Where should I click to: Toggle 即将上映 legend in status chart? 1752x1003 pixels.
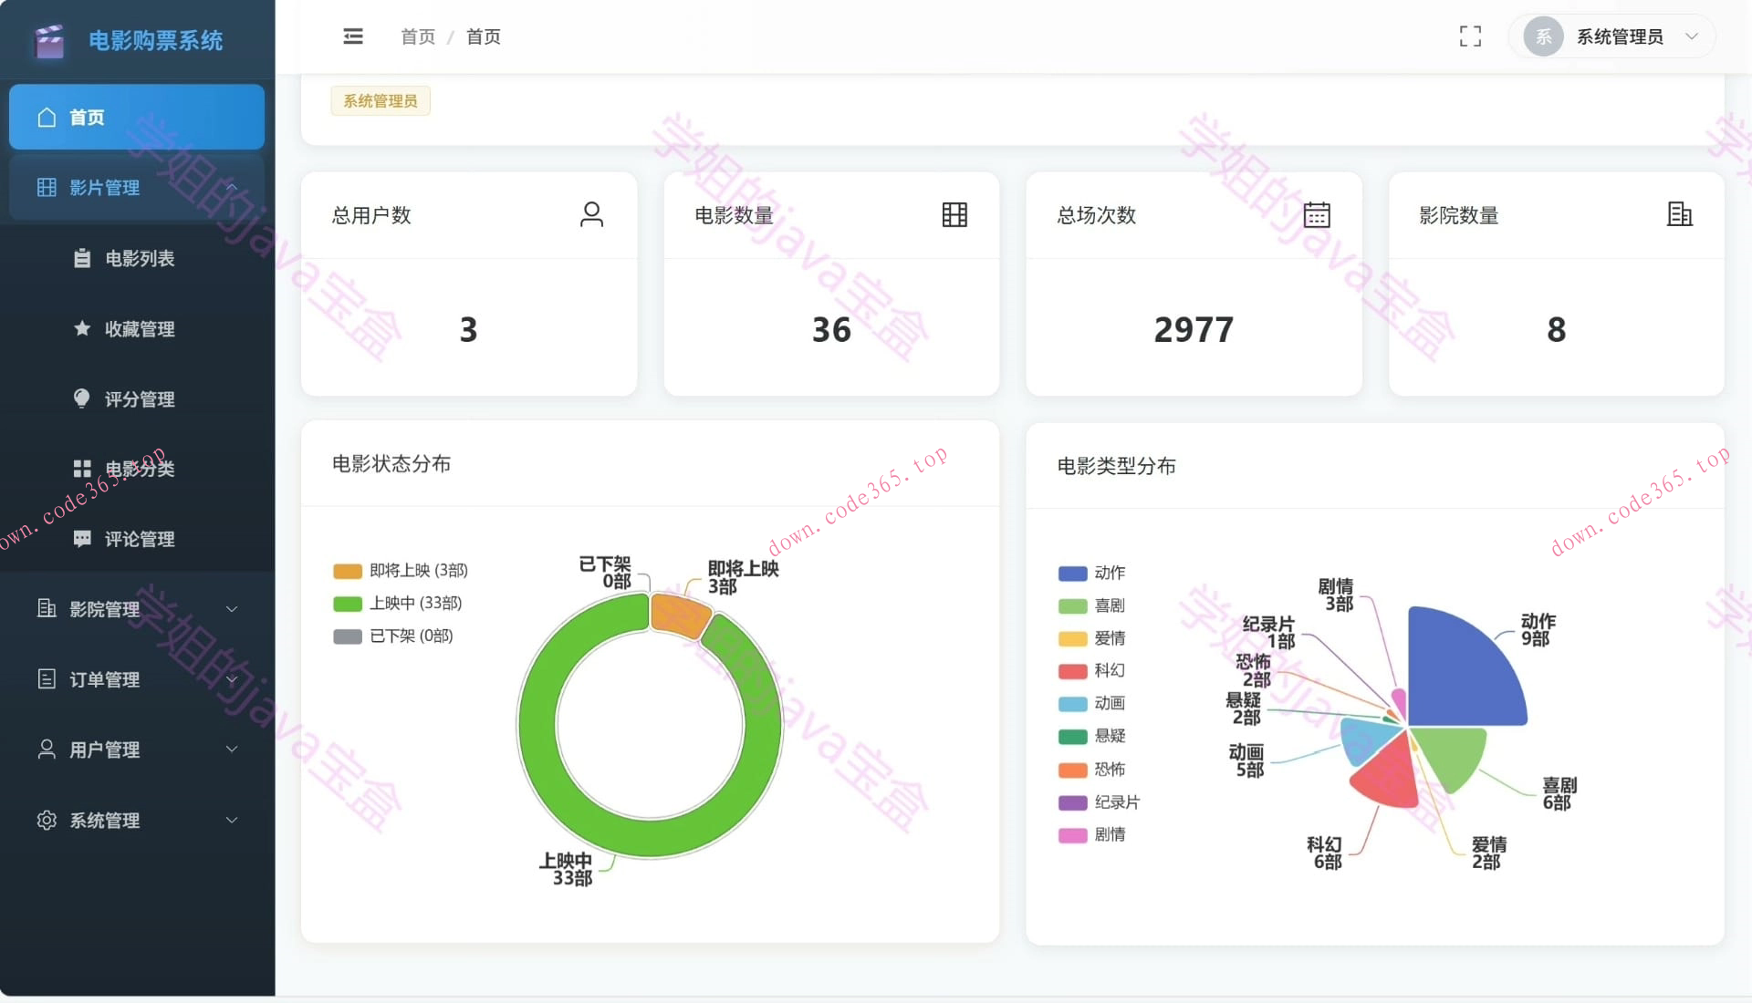coord(401,571)
